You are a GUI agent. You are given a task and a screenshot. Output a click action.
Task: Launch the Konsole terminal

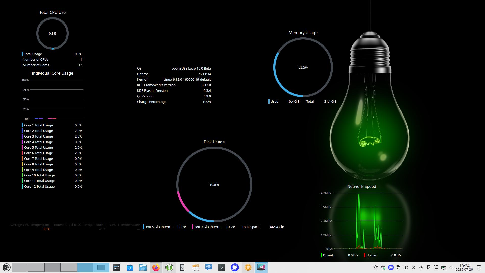tap(222, 267)
